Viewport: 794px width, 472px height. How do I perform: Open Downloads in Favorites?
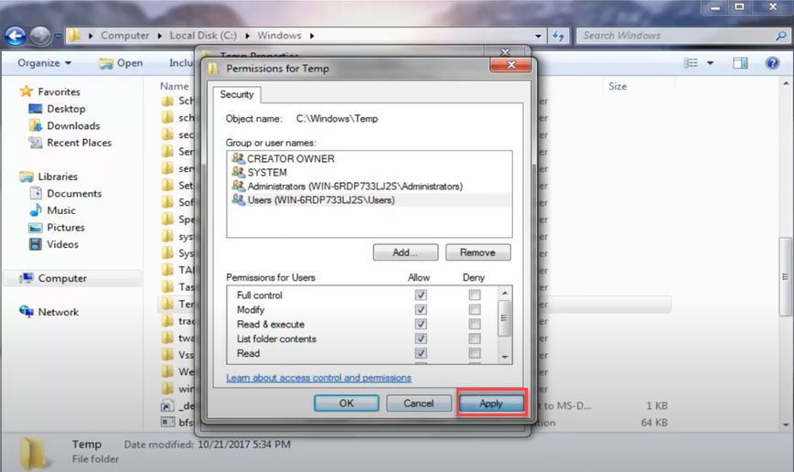click(64, 125)
